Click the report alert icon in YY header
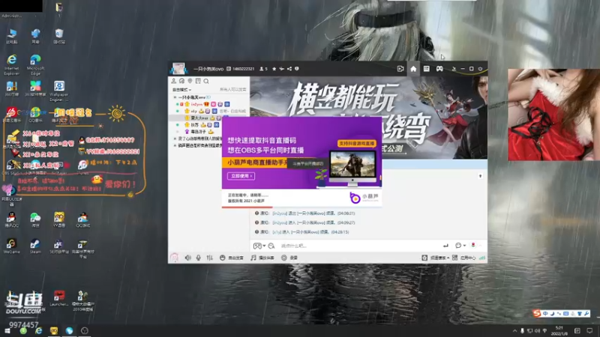 (x=297, y=69)
